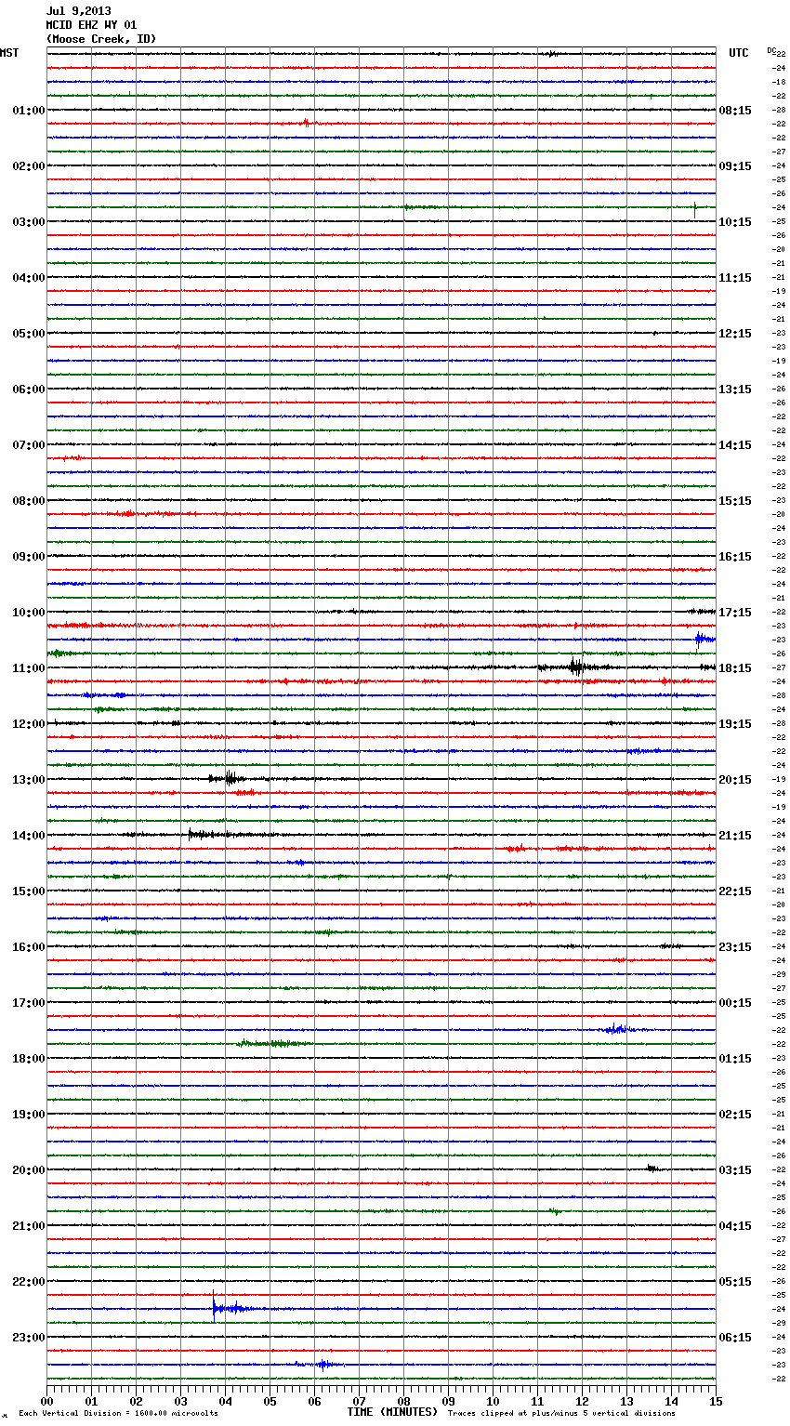Click the blue spike below the 22:00 trace
Viewport: 790px width, 1426px height.
click(215, 1308)
